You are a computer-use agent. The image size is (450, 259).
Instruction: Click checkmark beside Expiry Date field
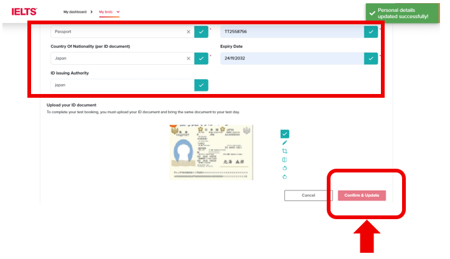[371, 59]
